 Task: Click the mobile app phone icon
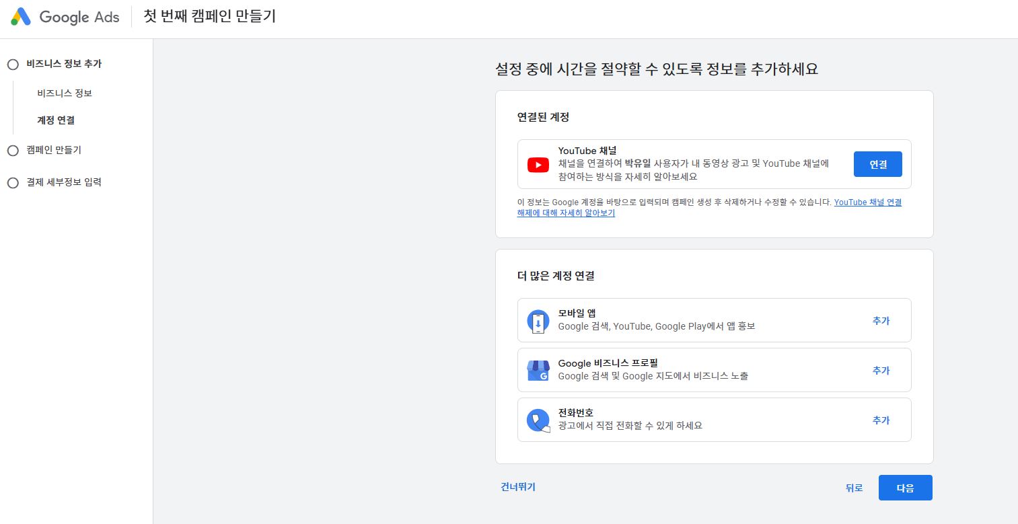(538, 321)
